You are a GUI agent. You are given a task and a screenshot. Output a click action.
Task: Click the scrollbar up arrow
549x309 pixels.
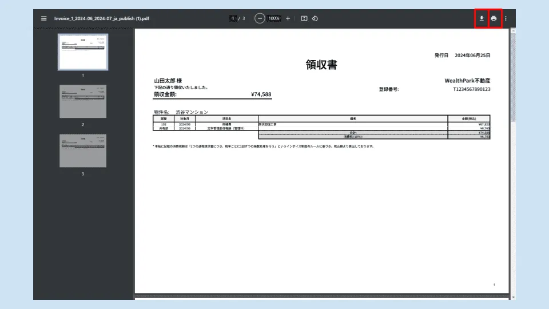tap(514, 31)
